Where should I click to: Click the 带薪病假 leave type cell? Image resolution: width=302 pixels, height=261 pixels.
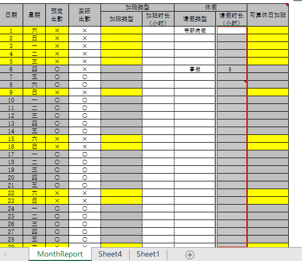coord(195,30)
